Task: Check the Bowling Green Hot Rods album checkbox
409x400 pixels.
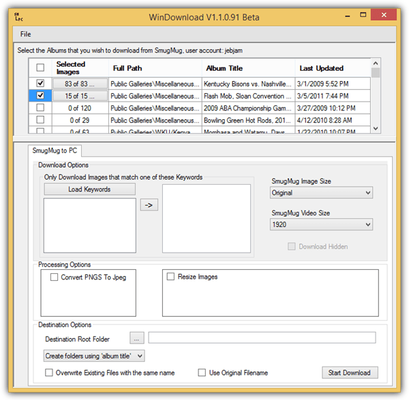Action: click(x=40, y=120)
